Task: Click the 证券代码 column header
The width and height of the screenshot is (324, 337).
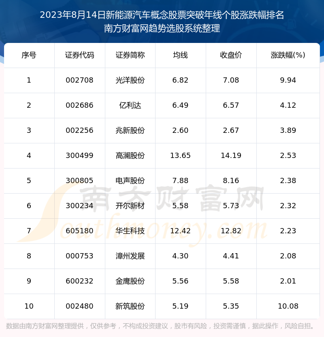Action: click(79, 55)
